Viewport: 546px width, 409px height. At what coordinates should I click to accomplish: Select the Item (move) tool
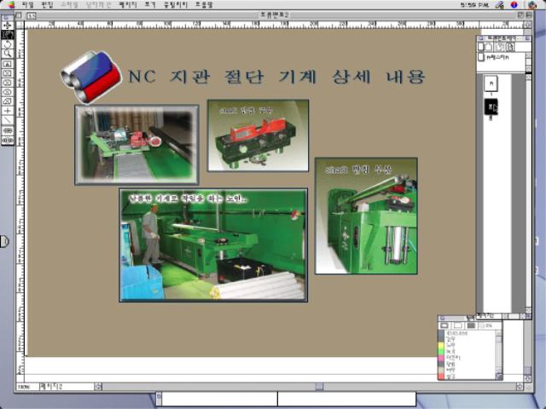[8, 25]
